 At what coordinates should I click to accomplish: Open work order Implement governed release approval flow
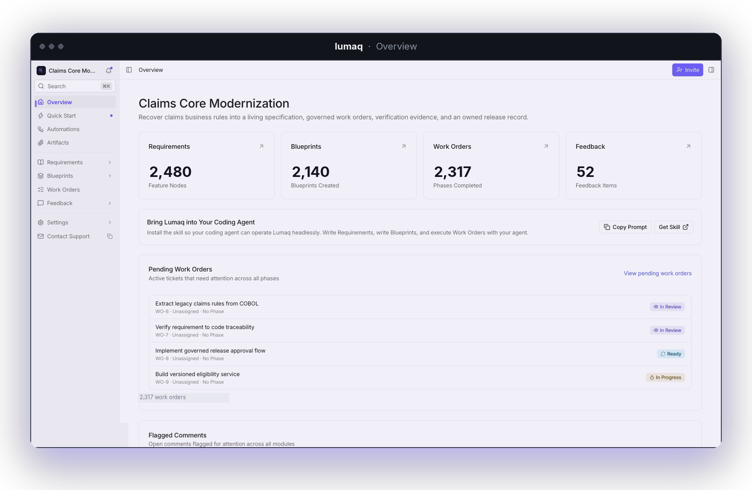coord(420,354)
